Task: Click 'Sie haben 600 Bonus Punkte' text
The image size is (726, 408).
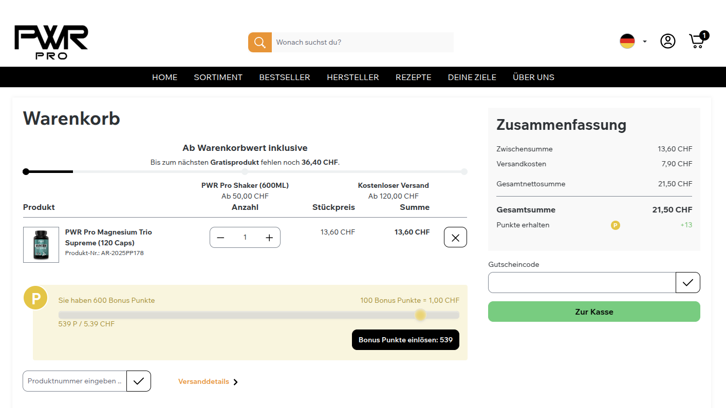Action: coord(106,300)
